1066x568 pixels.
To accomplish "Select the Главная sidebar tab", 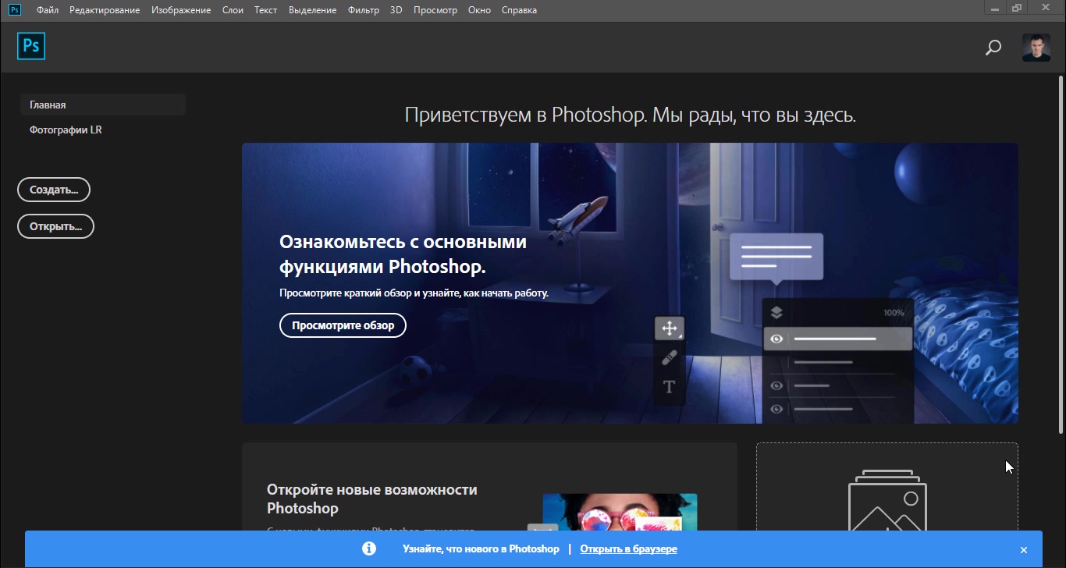I will point(103,105).
